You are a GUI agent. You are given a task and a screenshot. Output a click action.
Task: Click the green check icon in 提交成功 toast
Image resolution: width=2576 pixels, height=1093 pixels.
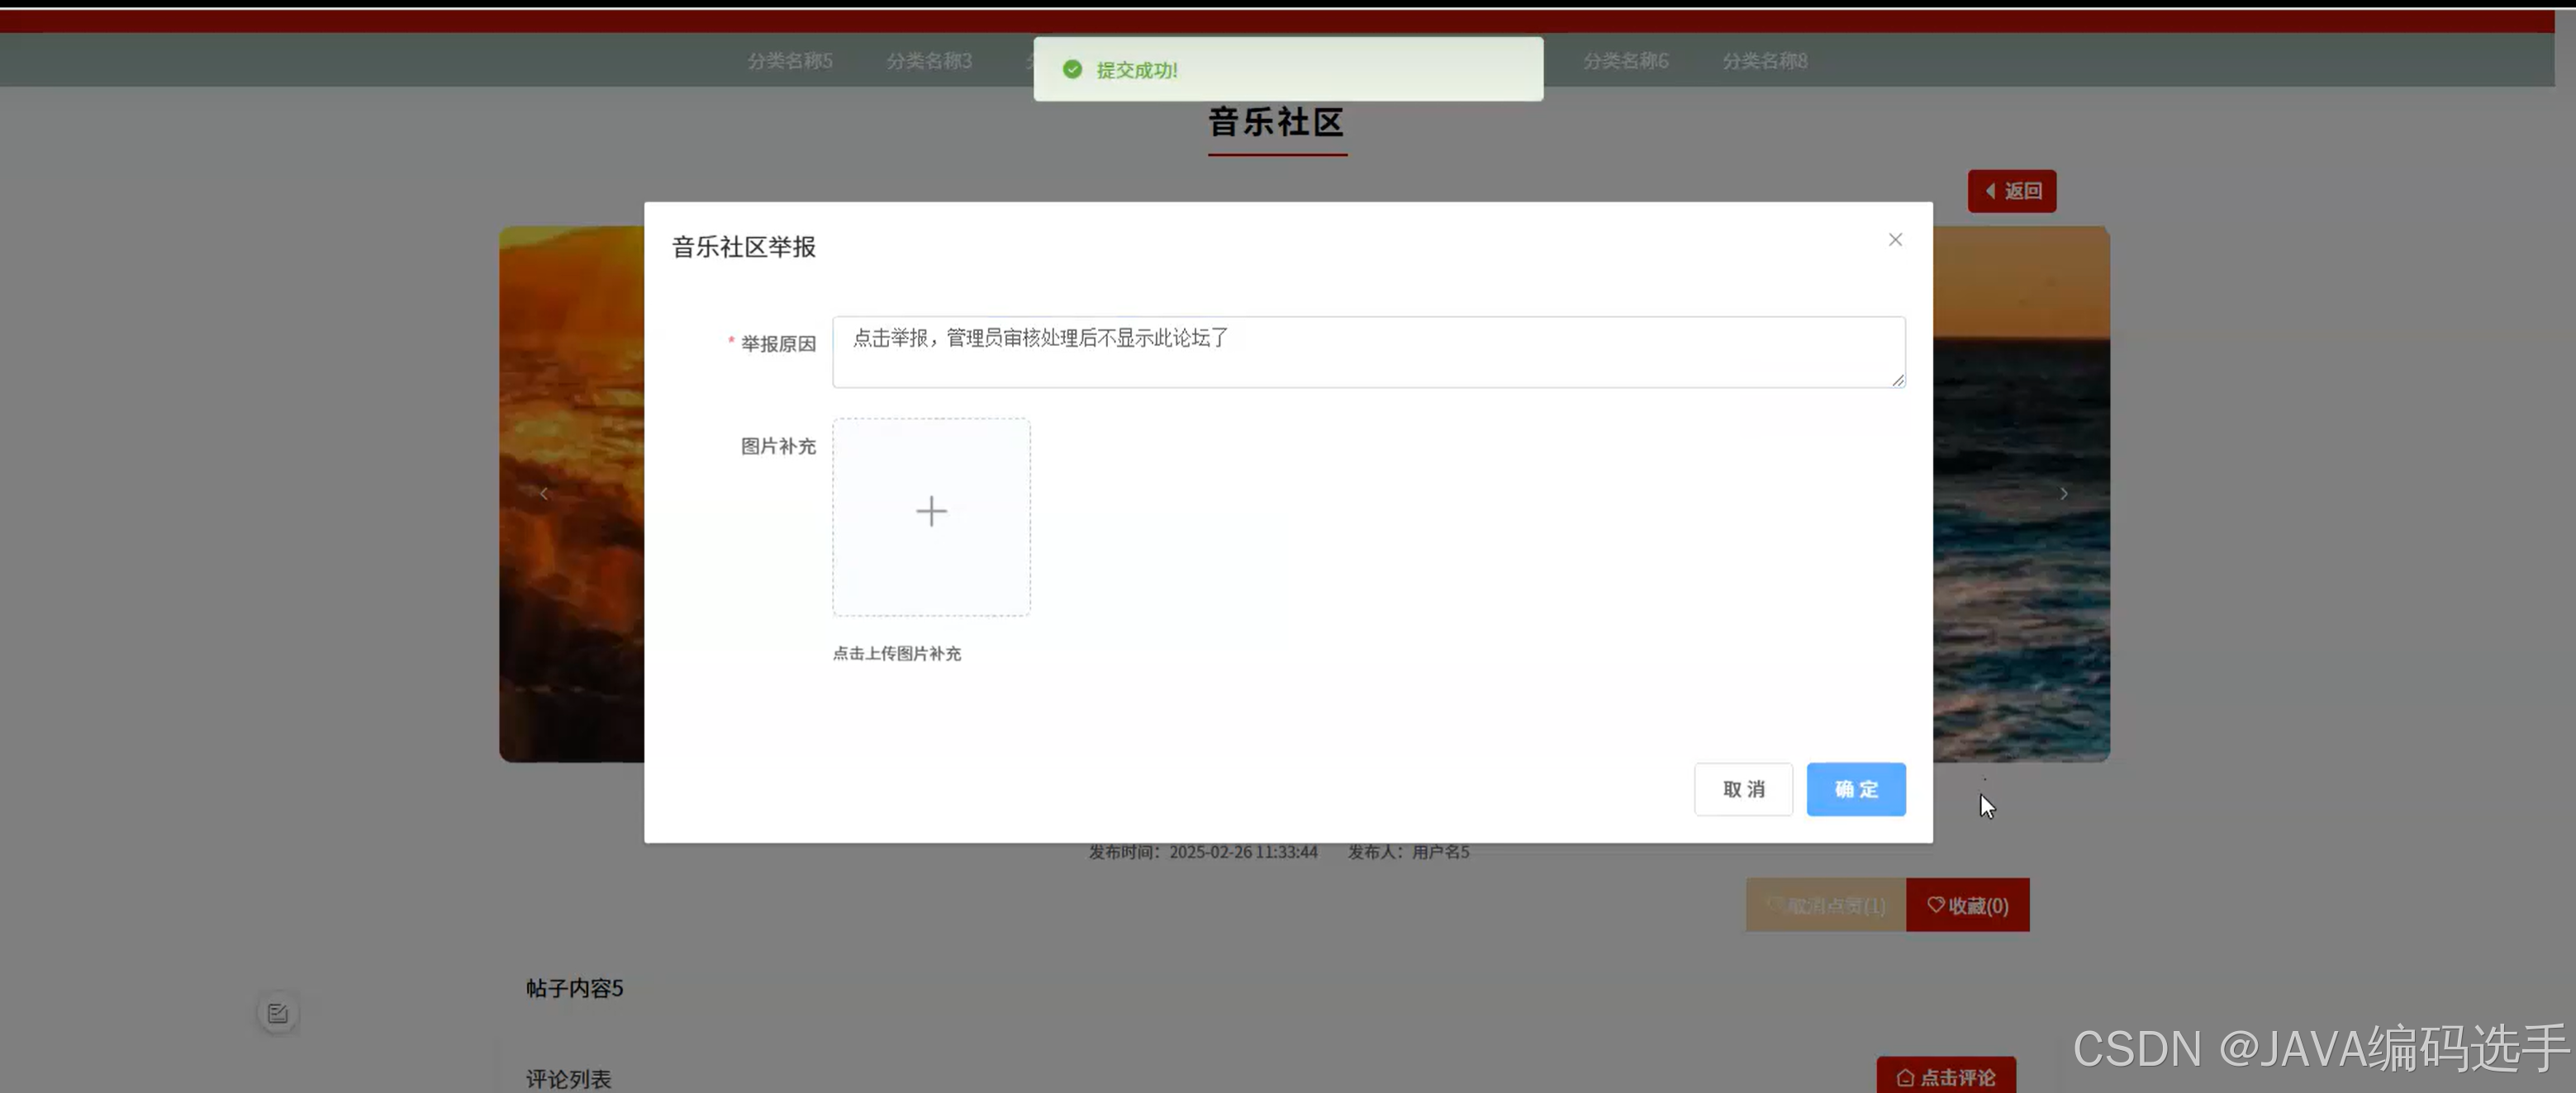(1073, 70)
